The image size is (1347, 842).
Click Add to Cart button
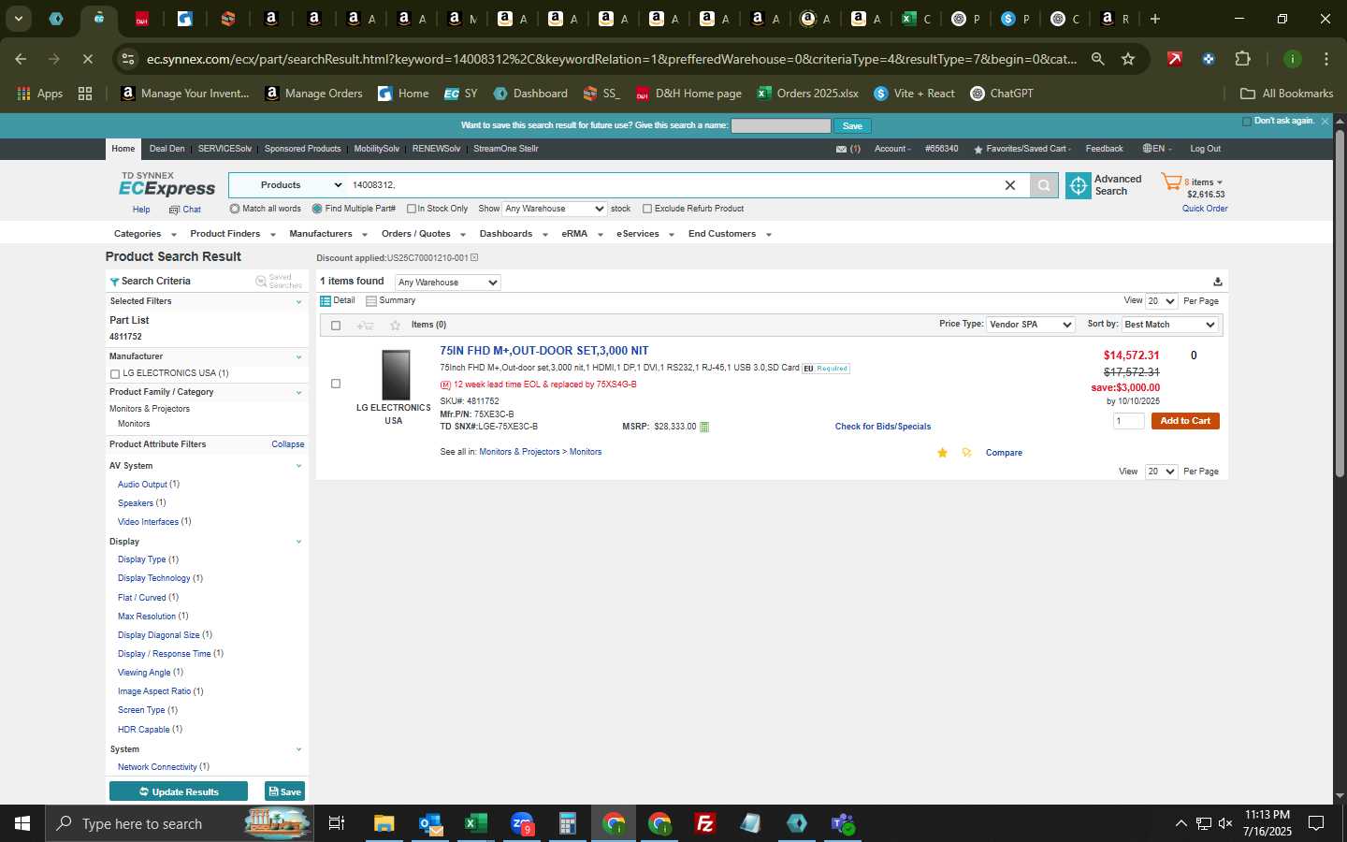1185,421
